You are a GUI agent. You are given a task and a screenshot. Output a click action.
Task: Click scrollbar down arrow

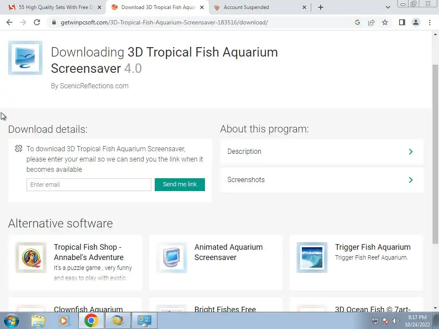point(435,308)
